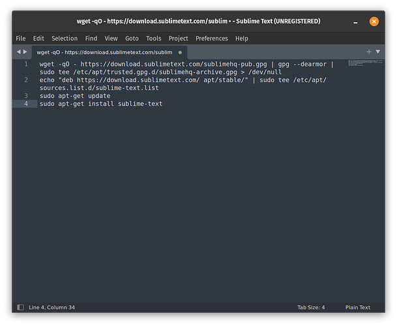The width and height of the screenshot is (397, 326).
Task: Open the Project menu
Action: [x=178, y=38]
